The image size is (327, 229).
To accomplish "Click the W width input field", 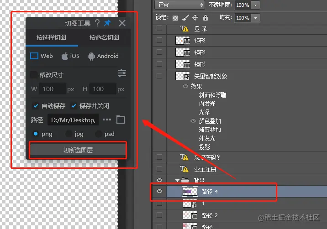I will pos(53,89).
